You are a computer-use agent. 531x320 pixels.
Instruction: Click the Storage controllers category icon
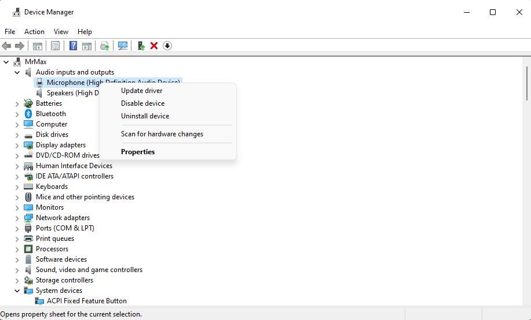tap(28, 280)
